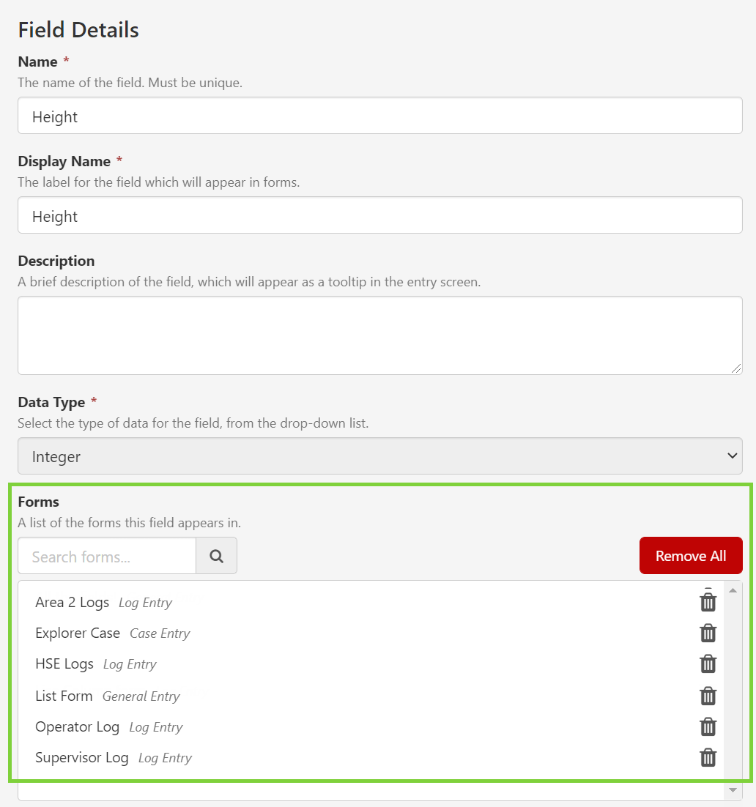Open the Data Type dropdown
Viewport: 756px width, 807px height.
tap(379, 456)
